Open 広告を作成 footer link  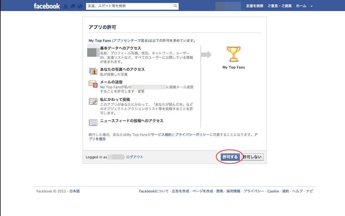click(x=180, y=191)
